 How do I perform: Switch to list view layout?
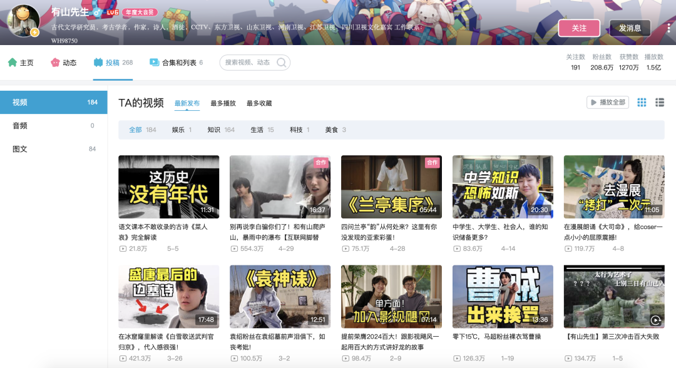click(x=660, y=103)
